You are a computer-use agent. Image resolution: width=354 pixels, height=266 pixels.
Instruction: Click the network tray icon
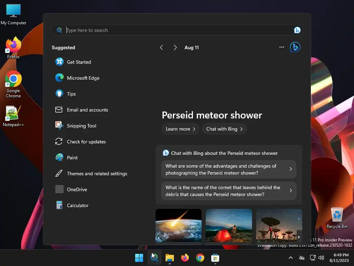pyautogui.click(x=313, y=258)
